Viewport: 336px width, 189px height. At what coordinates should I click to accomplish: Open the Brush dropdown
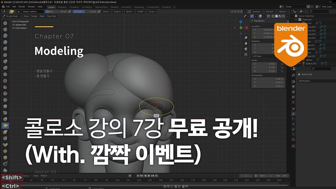pyautogui.click(x=107, y=12)
